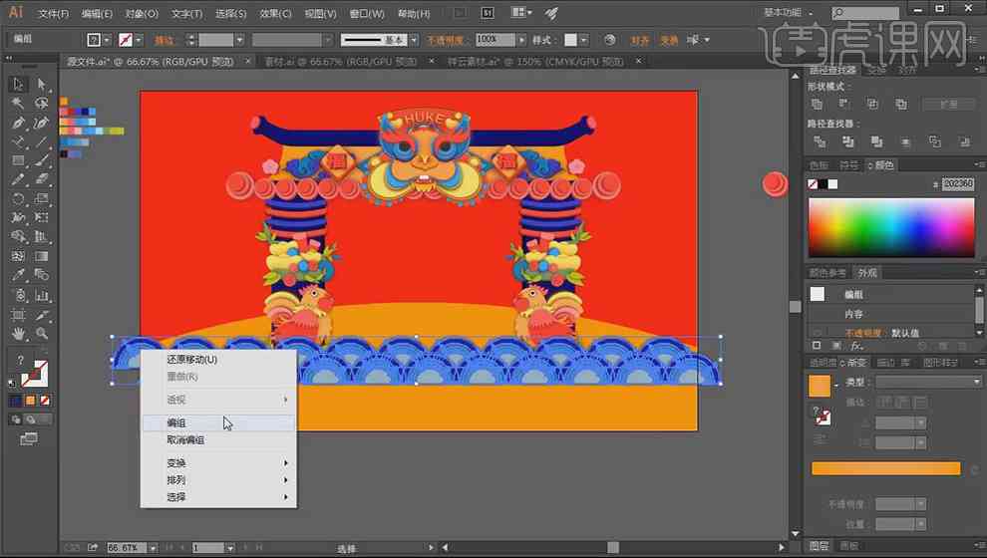This screenshot has width=987, height=558.
Task: Open the stroke color dropdown in control bar
Action: click(x=139, y=40)
